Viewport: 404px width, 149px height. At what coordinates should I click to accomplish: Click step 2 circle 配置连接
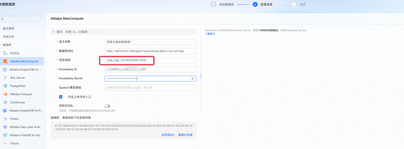tap(255, 4)
